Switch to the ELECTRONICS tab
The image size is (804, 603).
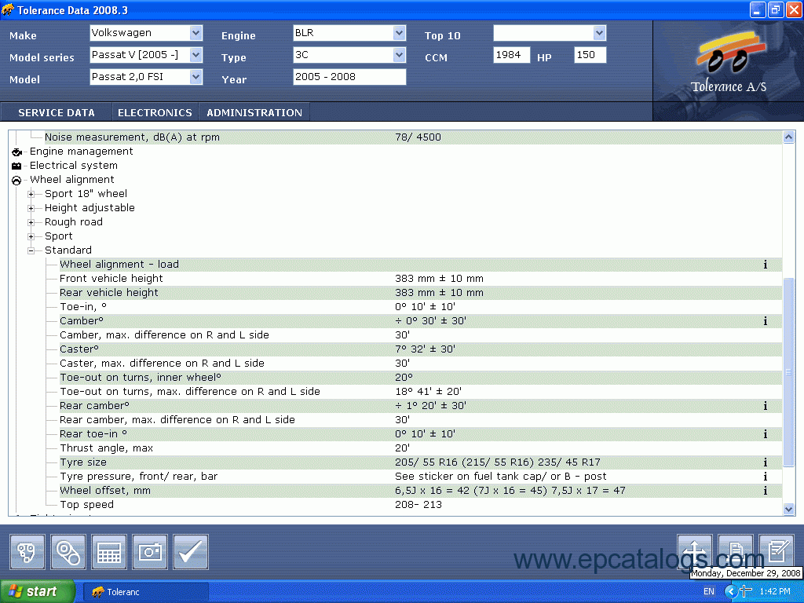(x=155, y=112)
